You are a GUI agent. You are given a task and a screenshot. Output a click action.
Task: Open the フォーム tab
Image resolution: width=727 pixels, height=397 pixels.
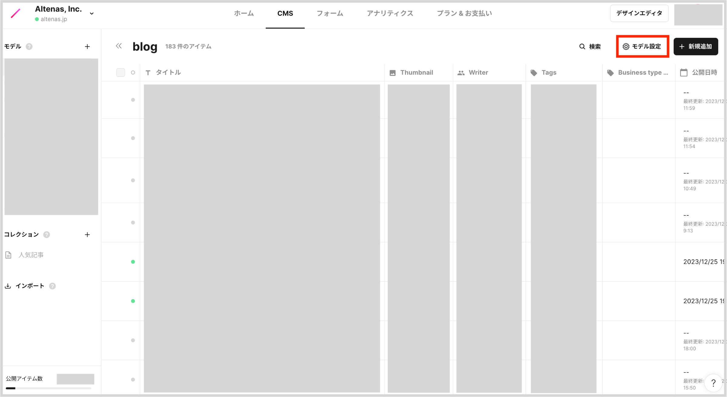click(330, 13)
